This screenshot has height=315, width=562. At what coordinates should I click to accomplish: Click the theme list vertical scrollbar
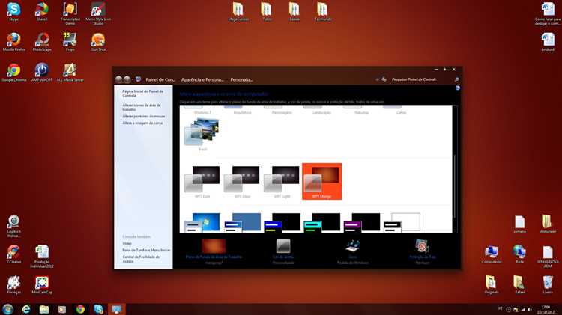point(455,186)
